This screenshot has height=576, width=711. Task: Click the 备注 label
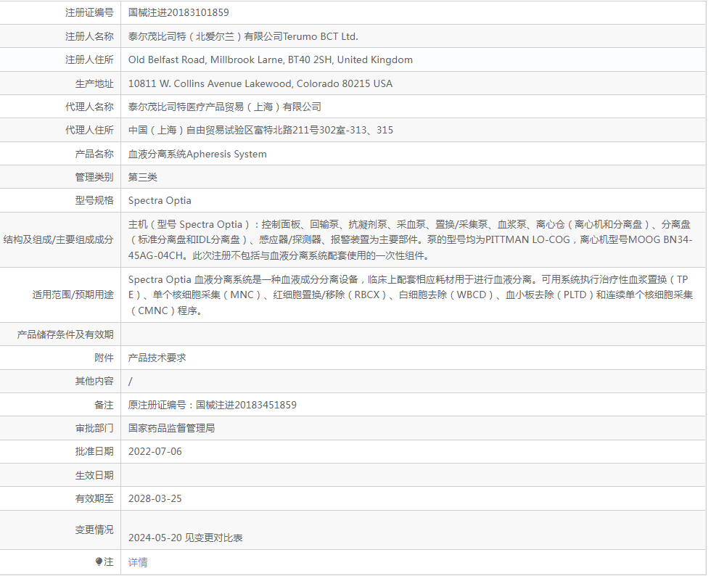pos(104,405)
